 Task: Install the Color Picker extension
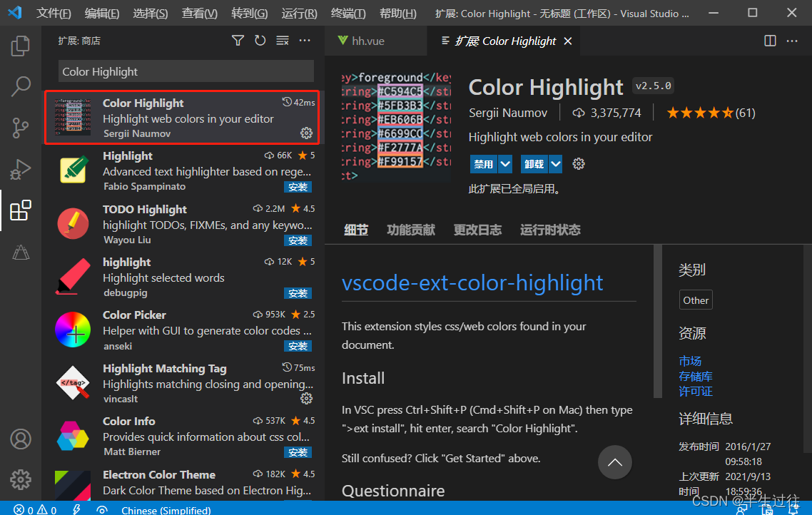(298, 346)
